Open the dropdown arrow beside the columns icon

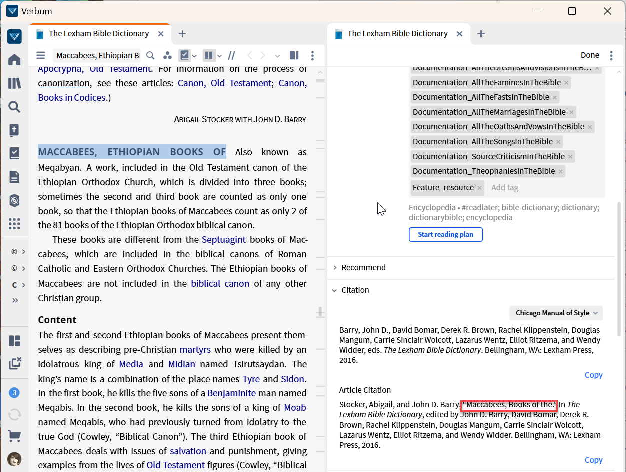click(x=218, y=56)
